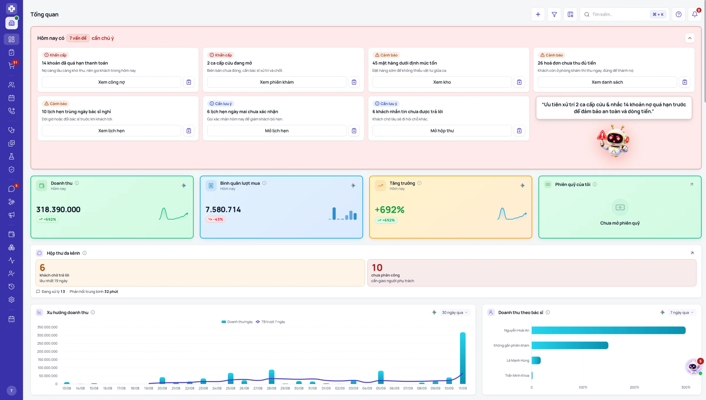706x400 pixels.
Task: Click AI sparkle beside 7 ngày qua
Action: (x=662, y=313)
